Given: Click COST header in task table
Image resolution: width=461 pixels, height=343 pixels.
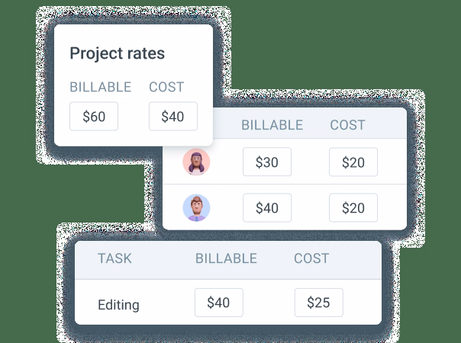Looking at the screenshot, I should (311, 258).
